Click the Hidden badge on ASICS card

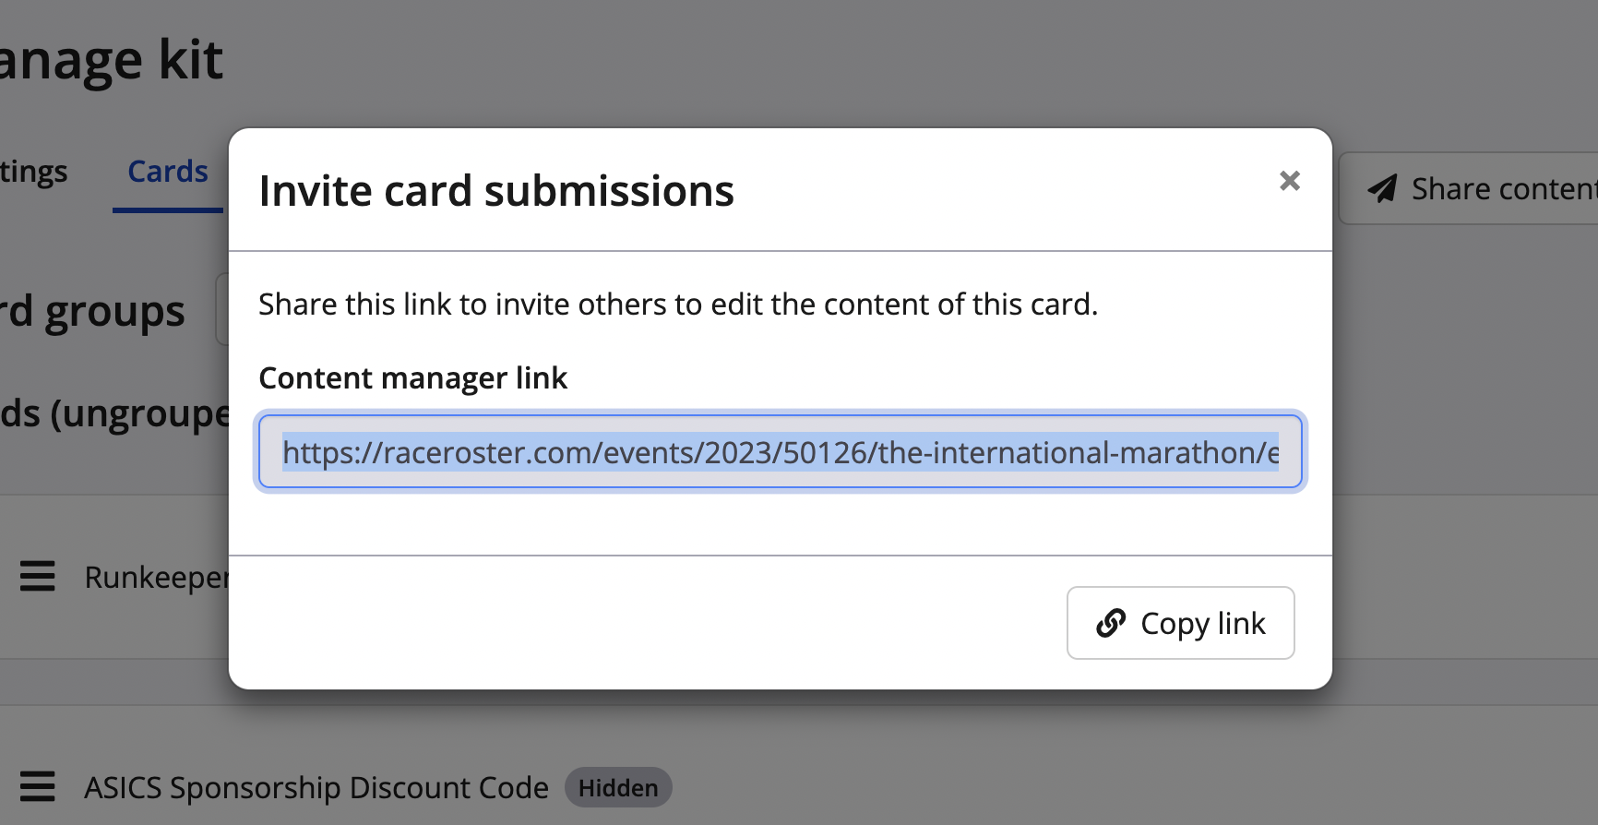tap(618, 788)
